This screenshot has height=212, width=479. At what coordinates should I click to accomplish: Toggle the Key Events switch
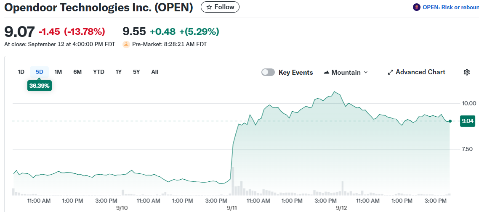268,72
